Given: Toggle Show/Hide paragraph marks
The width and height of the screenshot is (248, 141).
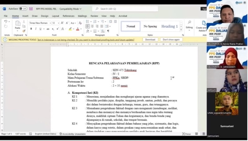Looking at the screenshot, I should 108,31.
